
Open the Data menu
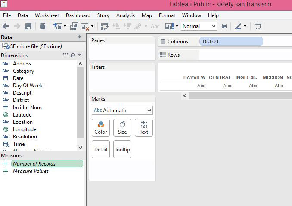pyautogui.click(x=23, y=15)
